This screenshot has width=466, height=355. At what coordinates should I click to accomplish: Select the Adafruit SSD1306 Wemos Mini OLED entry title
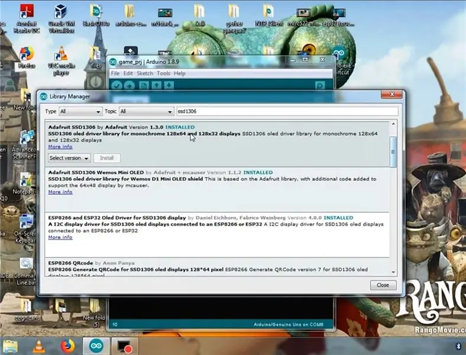(96, 172)
